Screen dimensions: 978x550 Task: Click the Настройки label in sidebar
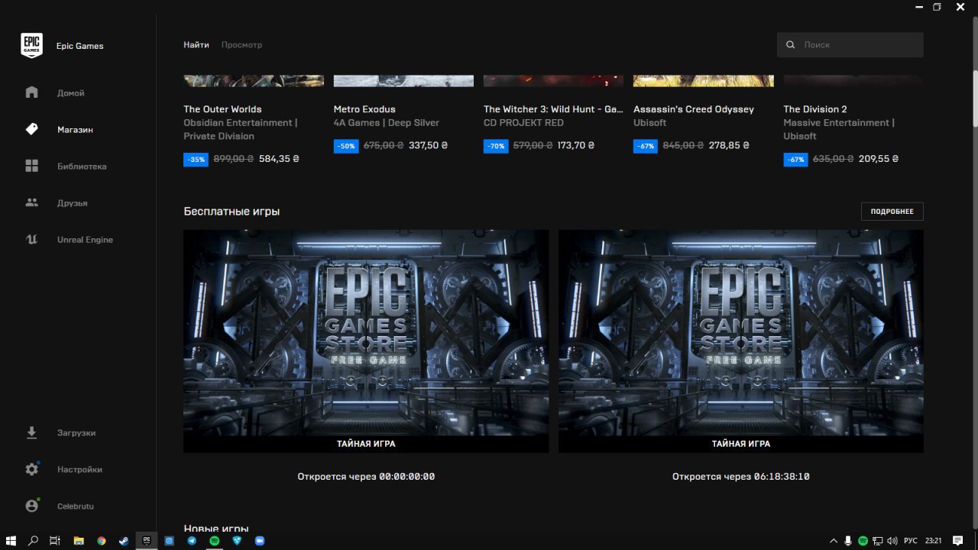click(x=79, y=470)
